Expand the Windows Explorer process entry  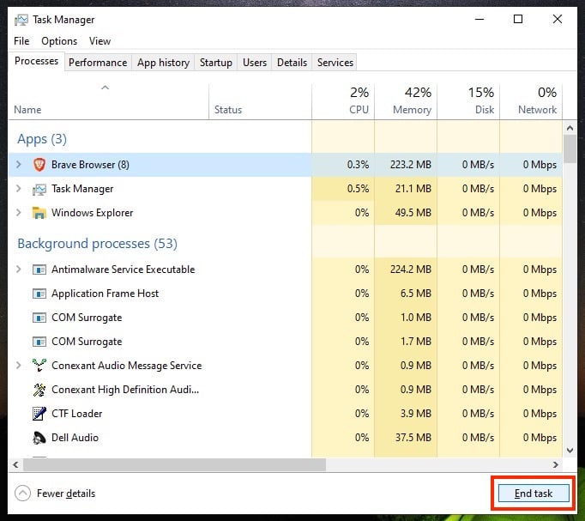(x=18, y=212)
